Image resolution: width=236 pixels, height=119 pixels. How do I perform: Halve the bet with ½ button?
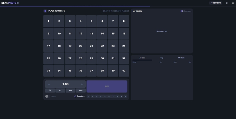pos(50,91)
